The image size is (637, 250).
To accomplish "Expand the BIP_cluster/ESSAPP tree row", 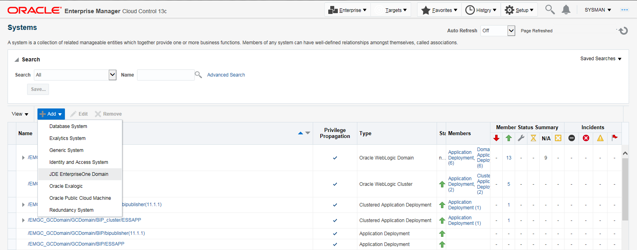I will pyautogui.click(x=23, y=220).
